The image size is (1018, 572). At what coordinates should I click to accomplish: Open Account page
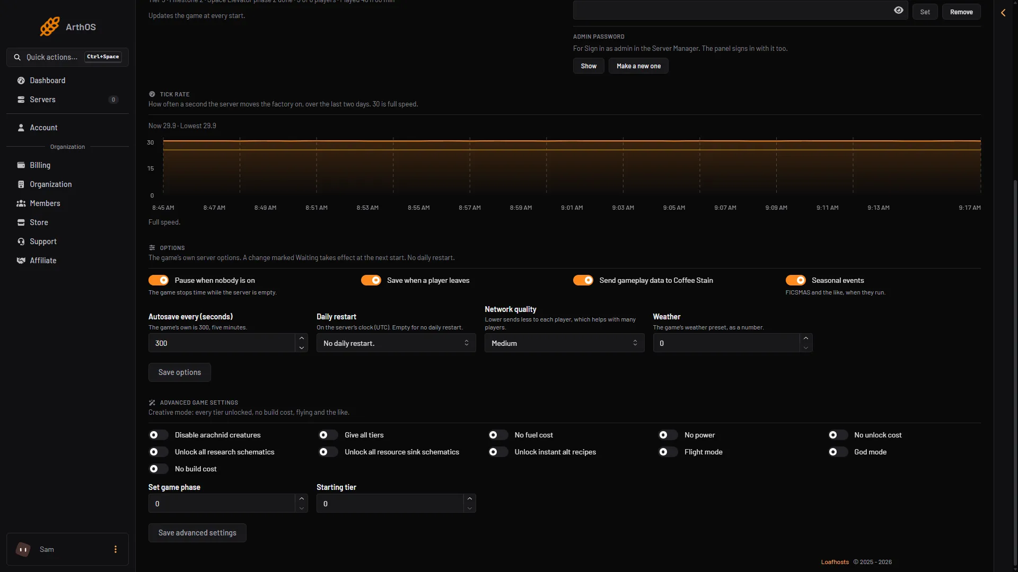67,128
